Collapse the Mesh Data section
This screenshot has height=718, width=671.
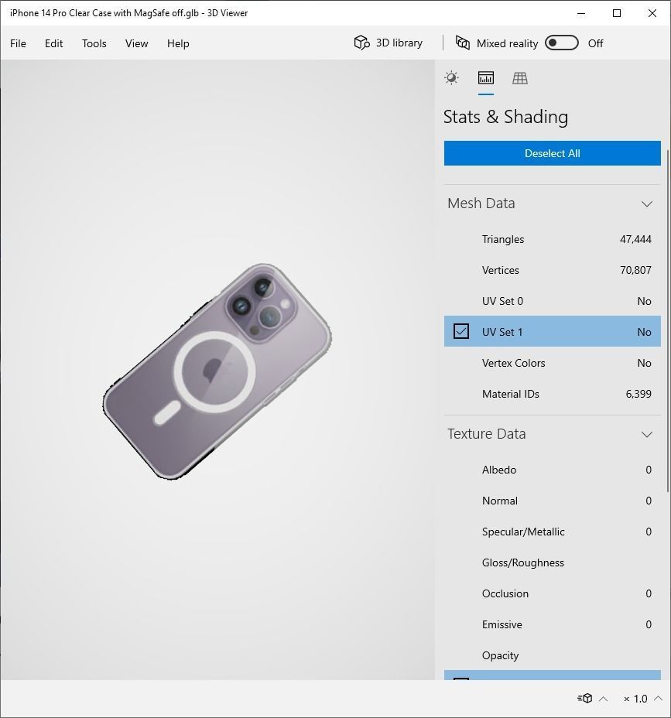[647, 203]
